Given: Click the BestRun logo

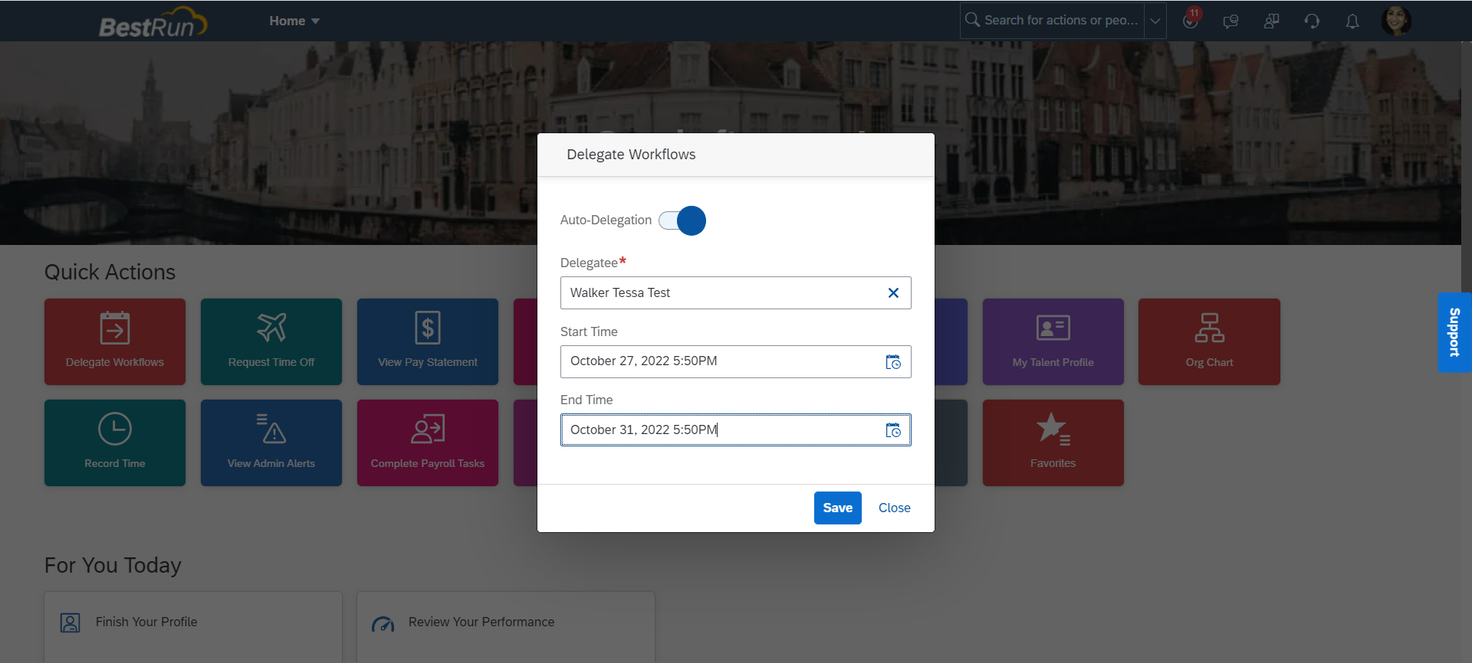Looking at the screenshot, I should click(x=153, y=22).
